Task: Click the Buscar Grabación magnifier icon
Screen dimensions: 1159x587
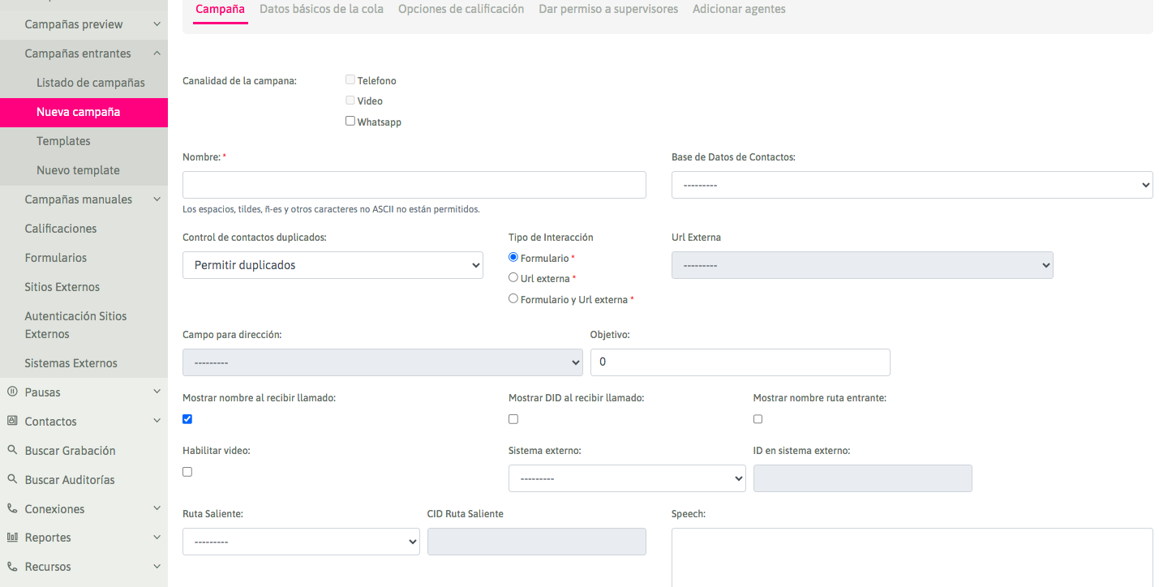Action: pyautogui.click(x=12, y=450)
